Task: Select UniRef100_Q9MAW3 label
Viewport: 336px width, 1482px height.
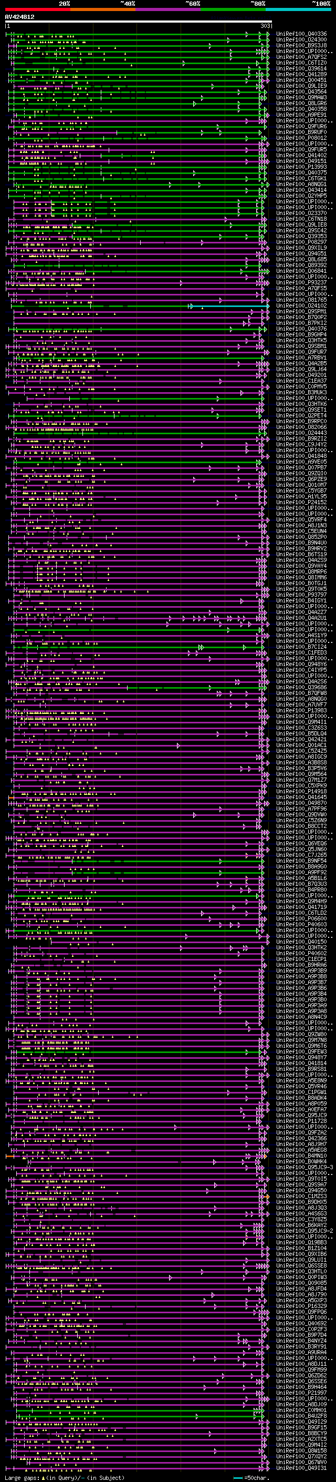Action: point(301,97)
